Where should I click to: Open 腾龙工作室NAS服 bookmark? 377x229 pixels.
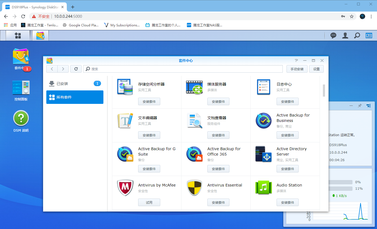(205, 25)
